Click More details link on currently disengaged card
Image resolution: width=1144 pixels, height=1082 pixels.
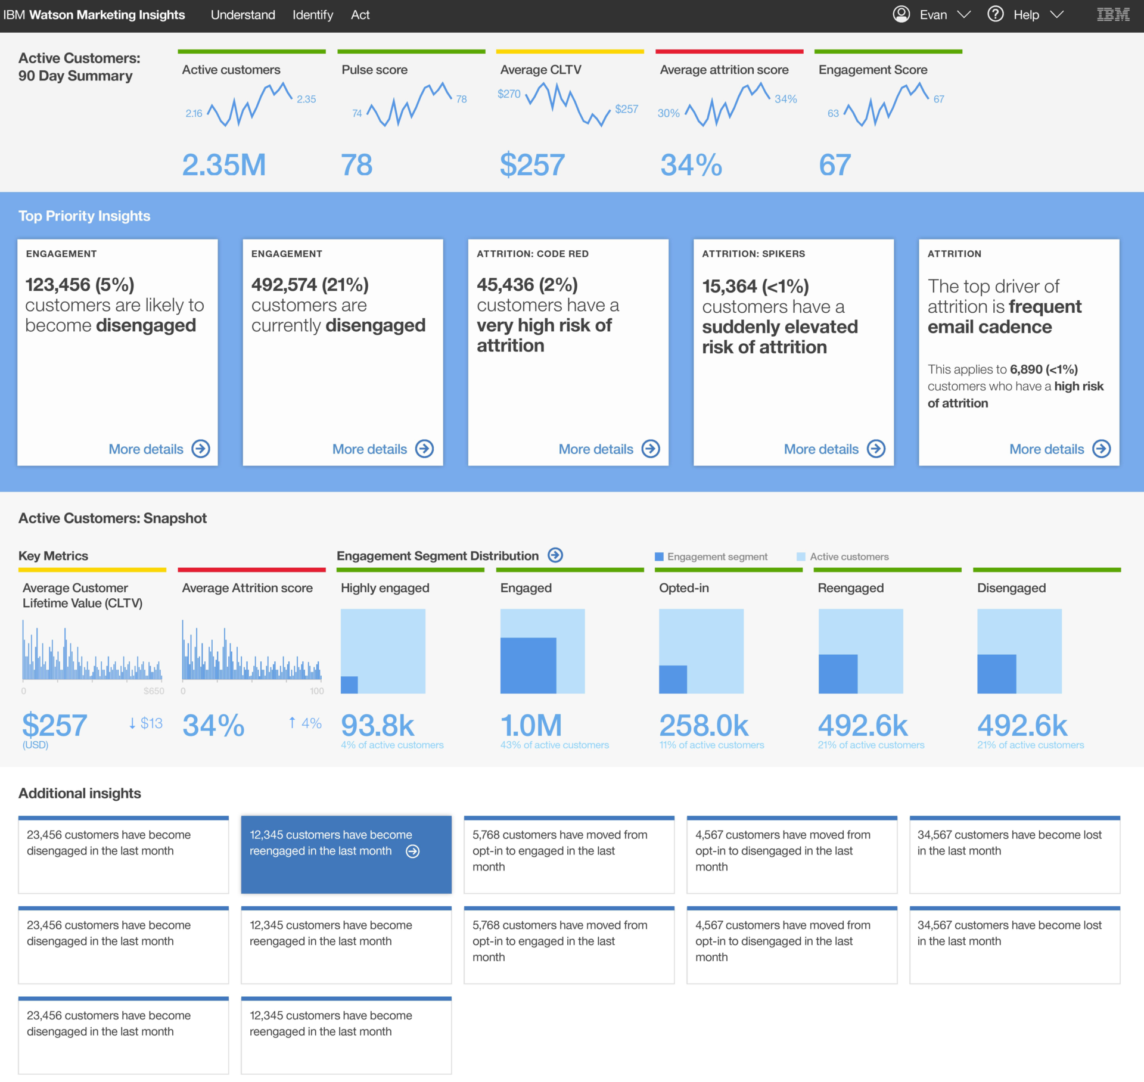(x=369, y=449)
